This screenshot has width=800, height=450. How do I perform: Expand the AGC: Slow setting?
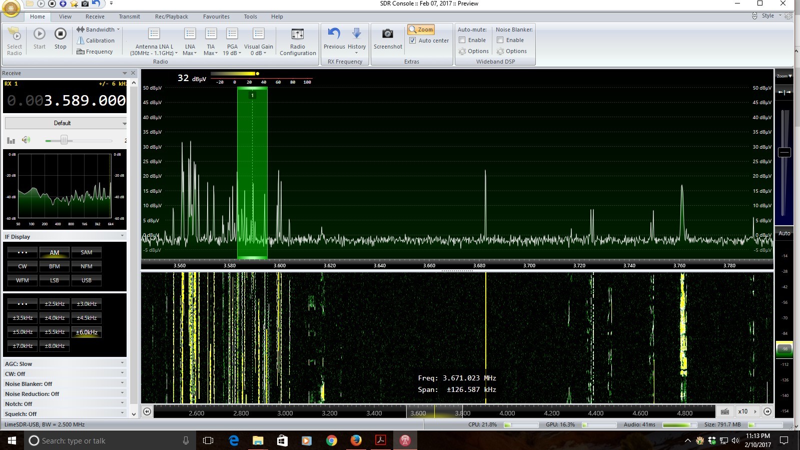pos(64,364)
